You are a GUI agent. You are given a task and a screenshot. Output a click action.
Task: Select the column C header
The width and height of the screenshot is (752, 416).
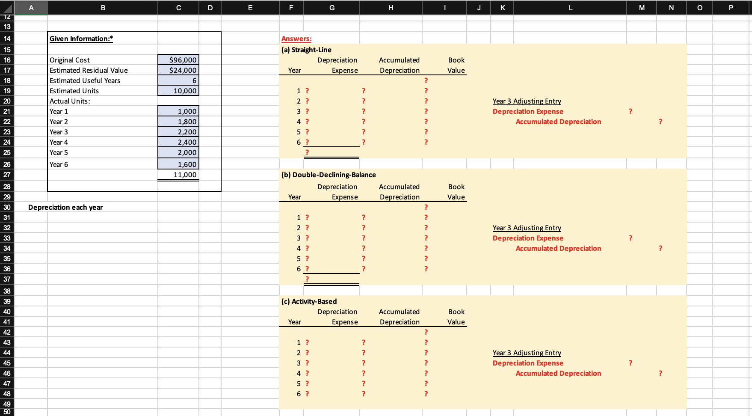coord(178,7)
